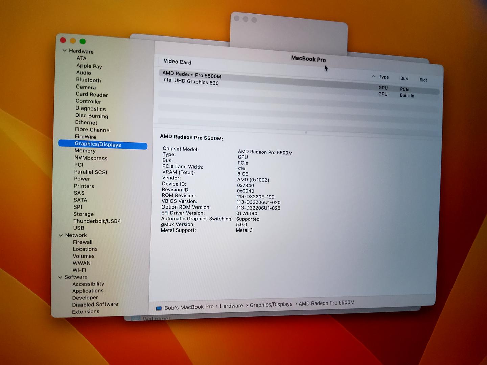This screenshot has width=487, height=365.
Task: Open the Camera hardware entry
Action: coord(86,87)
